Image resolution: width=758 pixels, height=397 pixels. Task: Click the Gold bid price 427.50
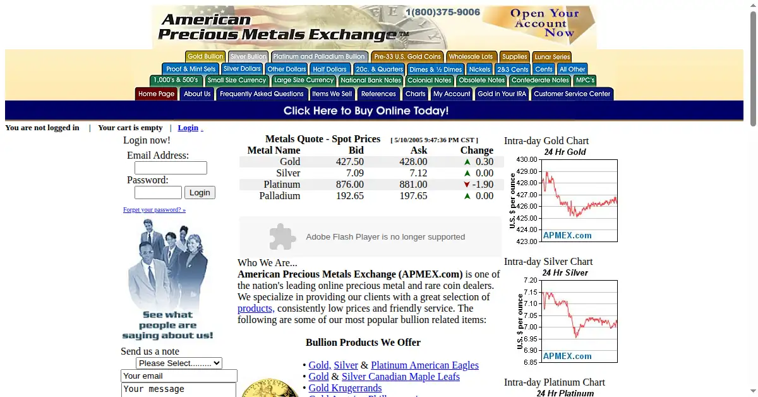coord(350,162)
